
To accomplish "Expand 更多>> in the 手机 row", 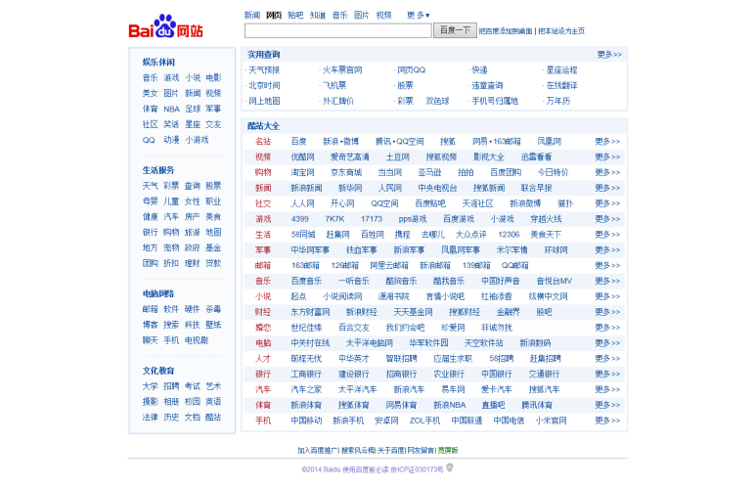I will pos(607,421).
